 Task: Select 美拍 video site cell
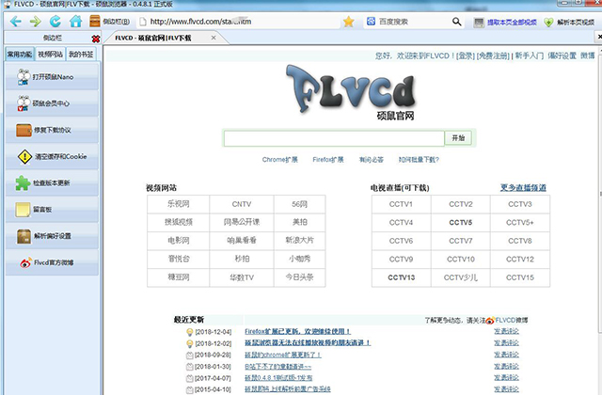click(x=299, y=222)
